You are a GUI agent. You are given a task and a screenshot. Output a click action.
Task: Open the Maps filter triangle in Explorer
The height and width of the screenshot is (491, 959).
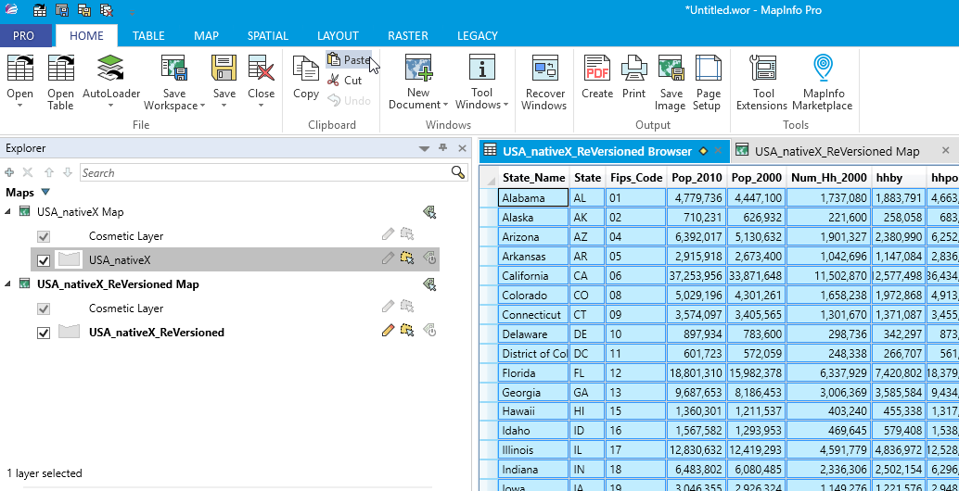click(45, 193)
